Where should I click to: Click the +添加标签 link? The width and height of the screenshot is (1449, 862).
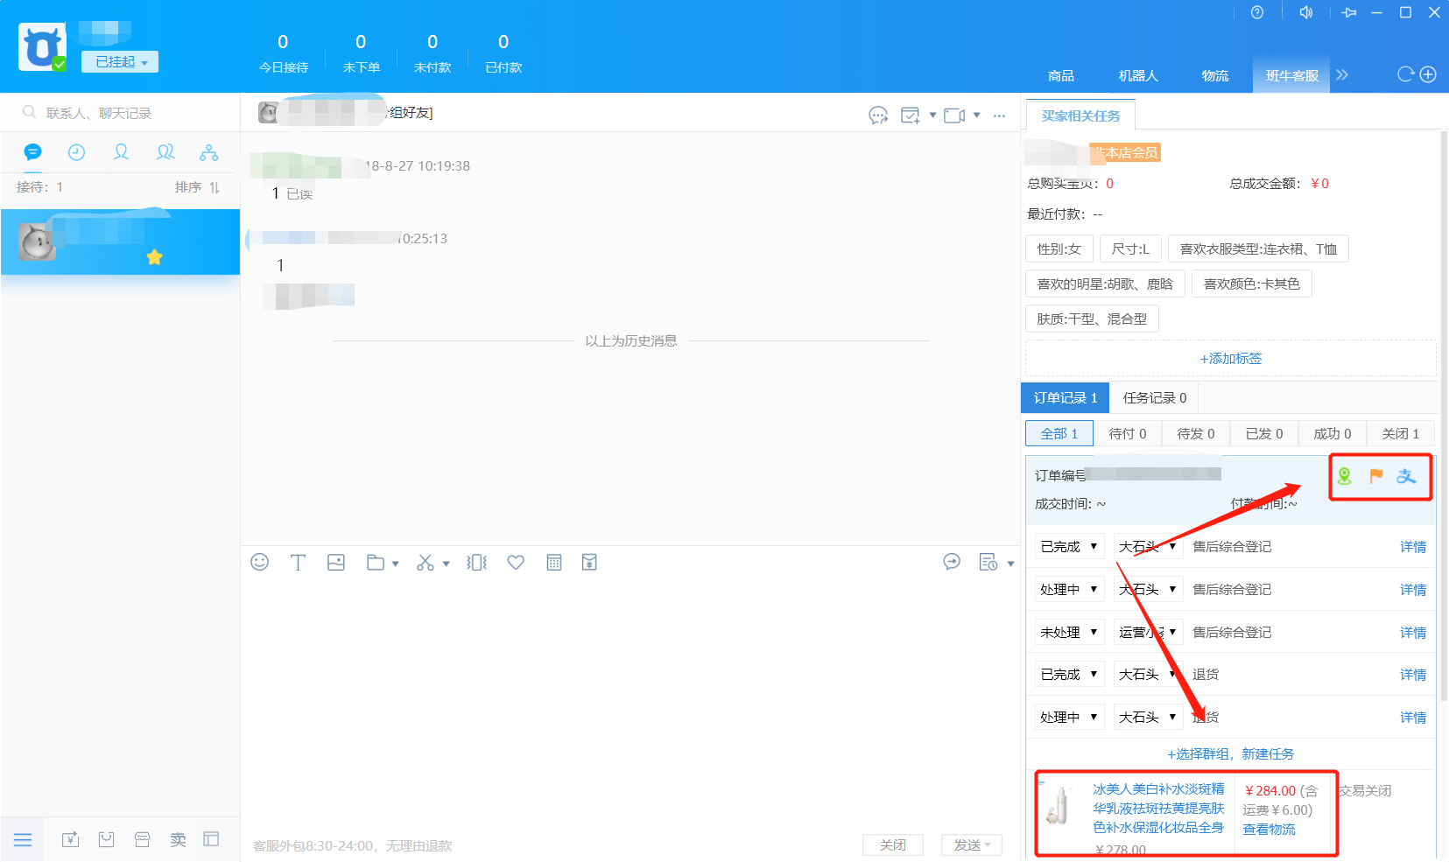tap(1230, 359)
